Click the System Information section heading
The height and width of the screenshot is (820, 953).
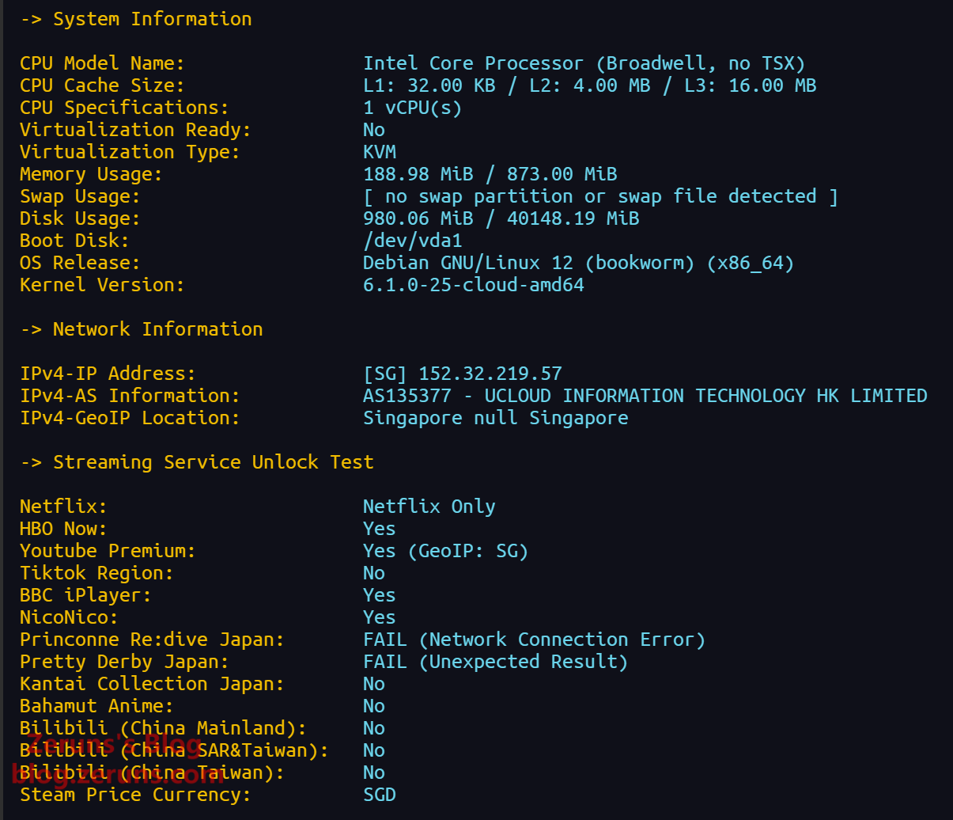pyautogui.click(x=152, y=19)
